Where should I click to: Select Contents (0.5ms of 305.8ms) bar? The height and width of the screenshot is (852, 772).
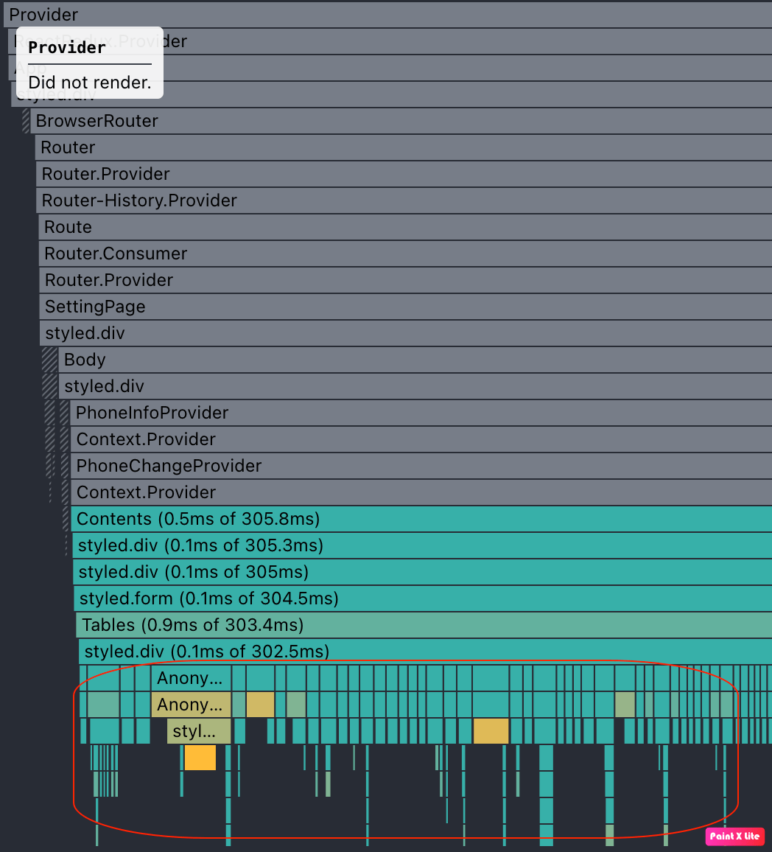coord(421,519)
